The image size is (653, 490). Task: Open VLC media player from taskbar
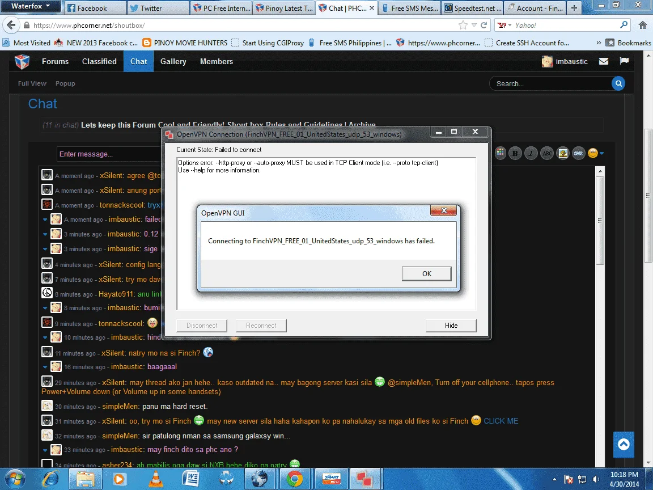click(x=156, y=479)
